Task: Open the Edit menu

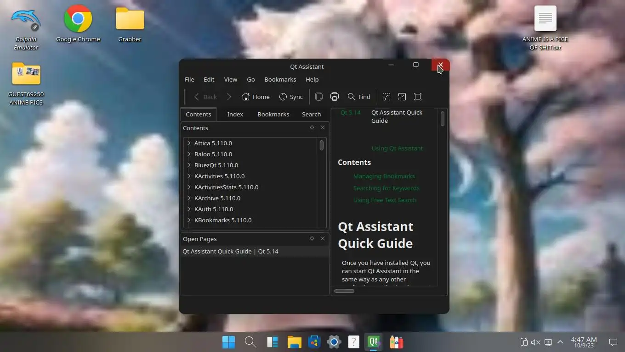Action: [209, 79]
